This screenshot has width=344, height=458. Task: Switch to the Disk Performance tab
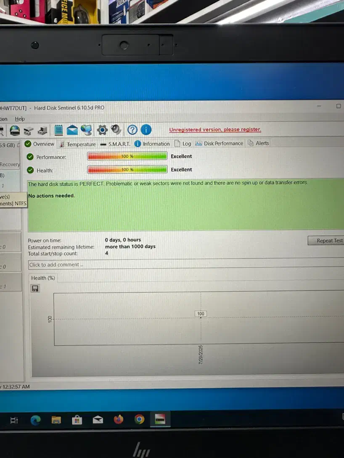pyautogui.click(x=219, y=143)
